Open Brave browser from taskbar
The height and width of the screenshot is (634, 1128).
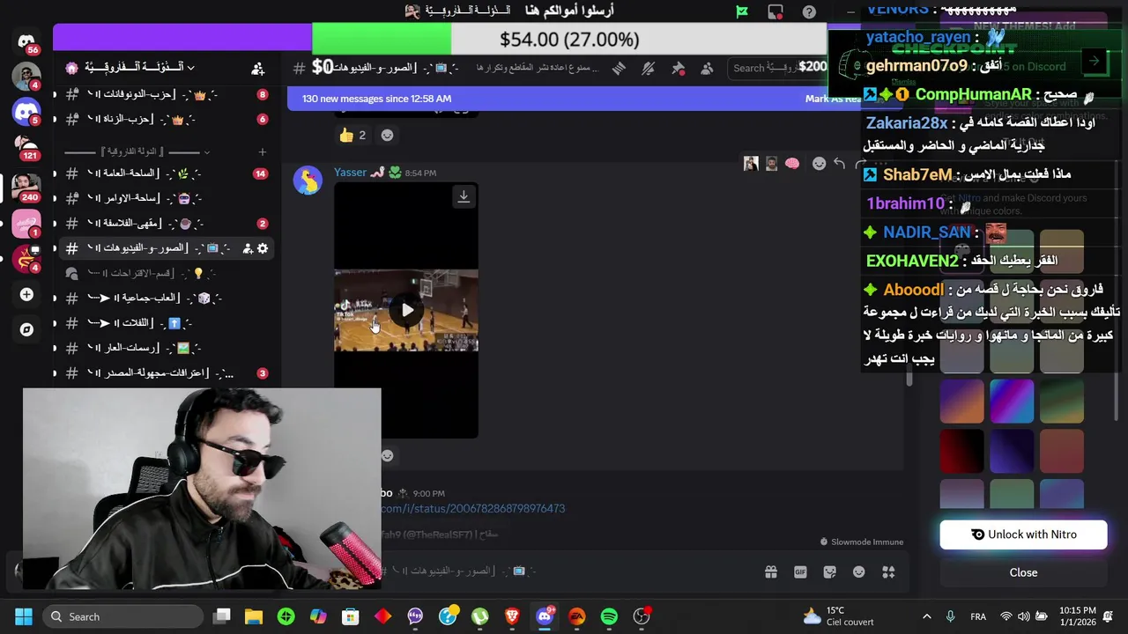[512, 616]
